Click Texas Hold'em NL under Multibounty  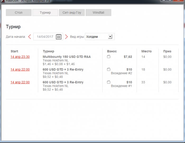(55, 60)
